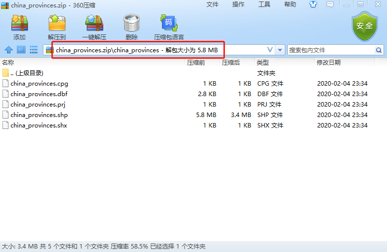Click the green 安全 security shield
The image size is (387, 252).
(x=365, y=26)
